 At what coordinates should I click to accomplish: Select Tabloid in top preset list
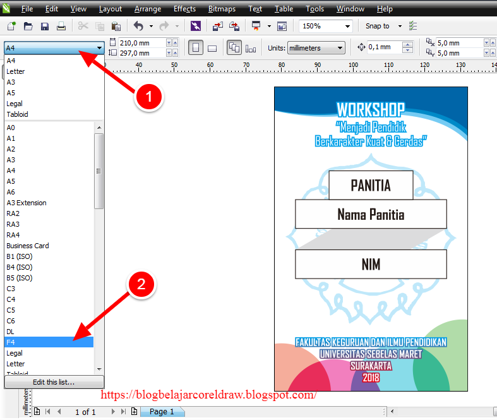tap(54, 114)
